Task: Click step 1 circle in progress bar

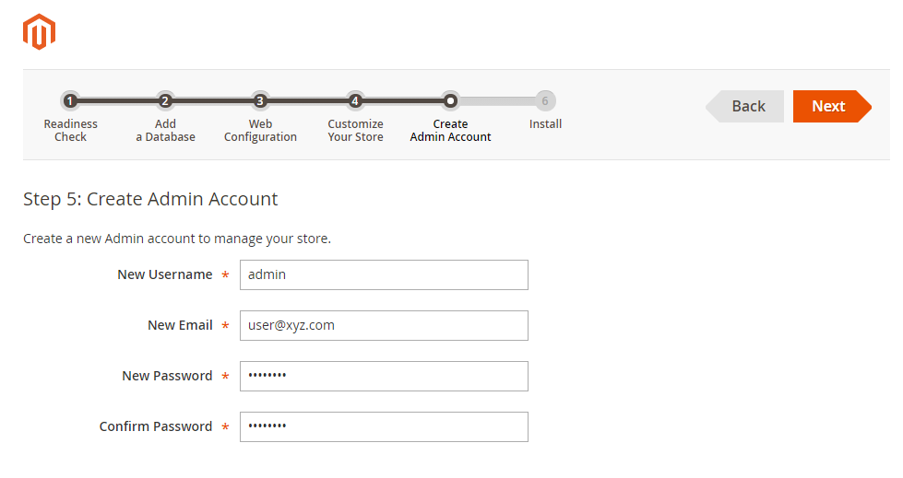Action: click(x=70, y=101)
